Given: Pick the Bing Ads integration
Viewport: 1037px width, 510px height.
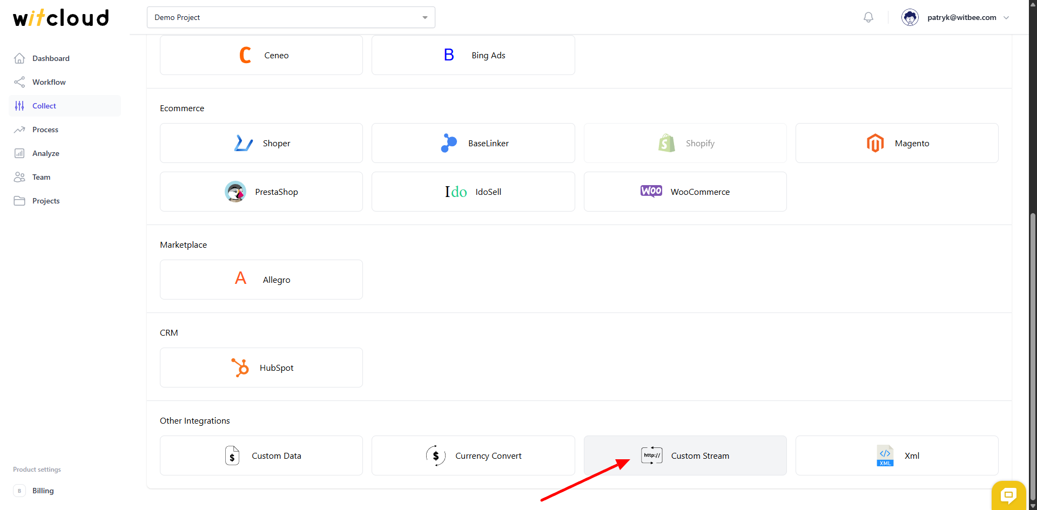Looking at the screenshot, I should click(x=473, y=55).
